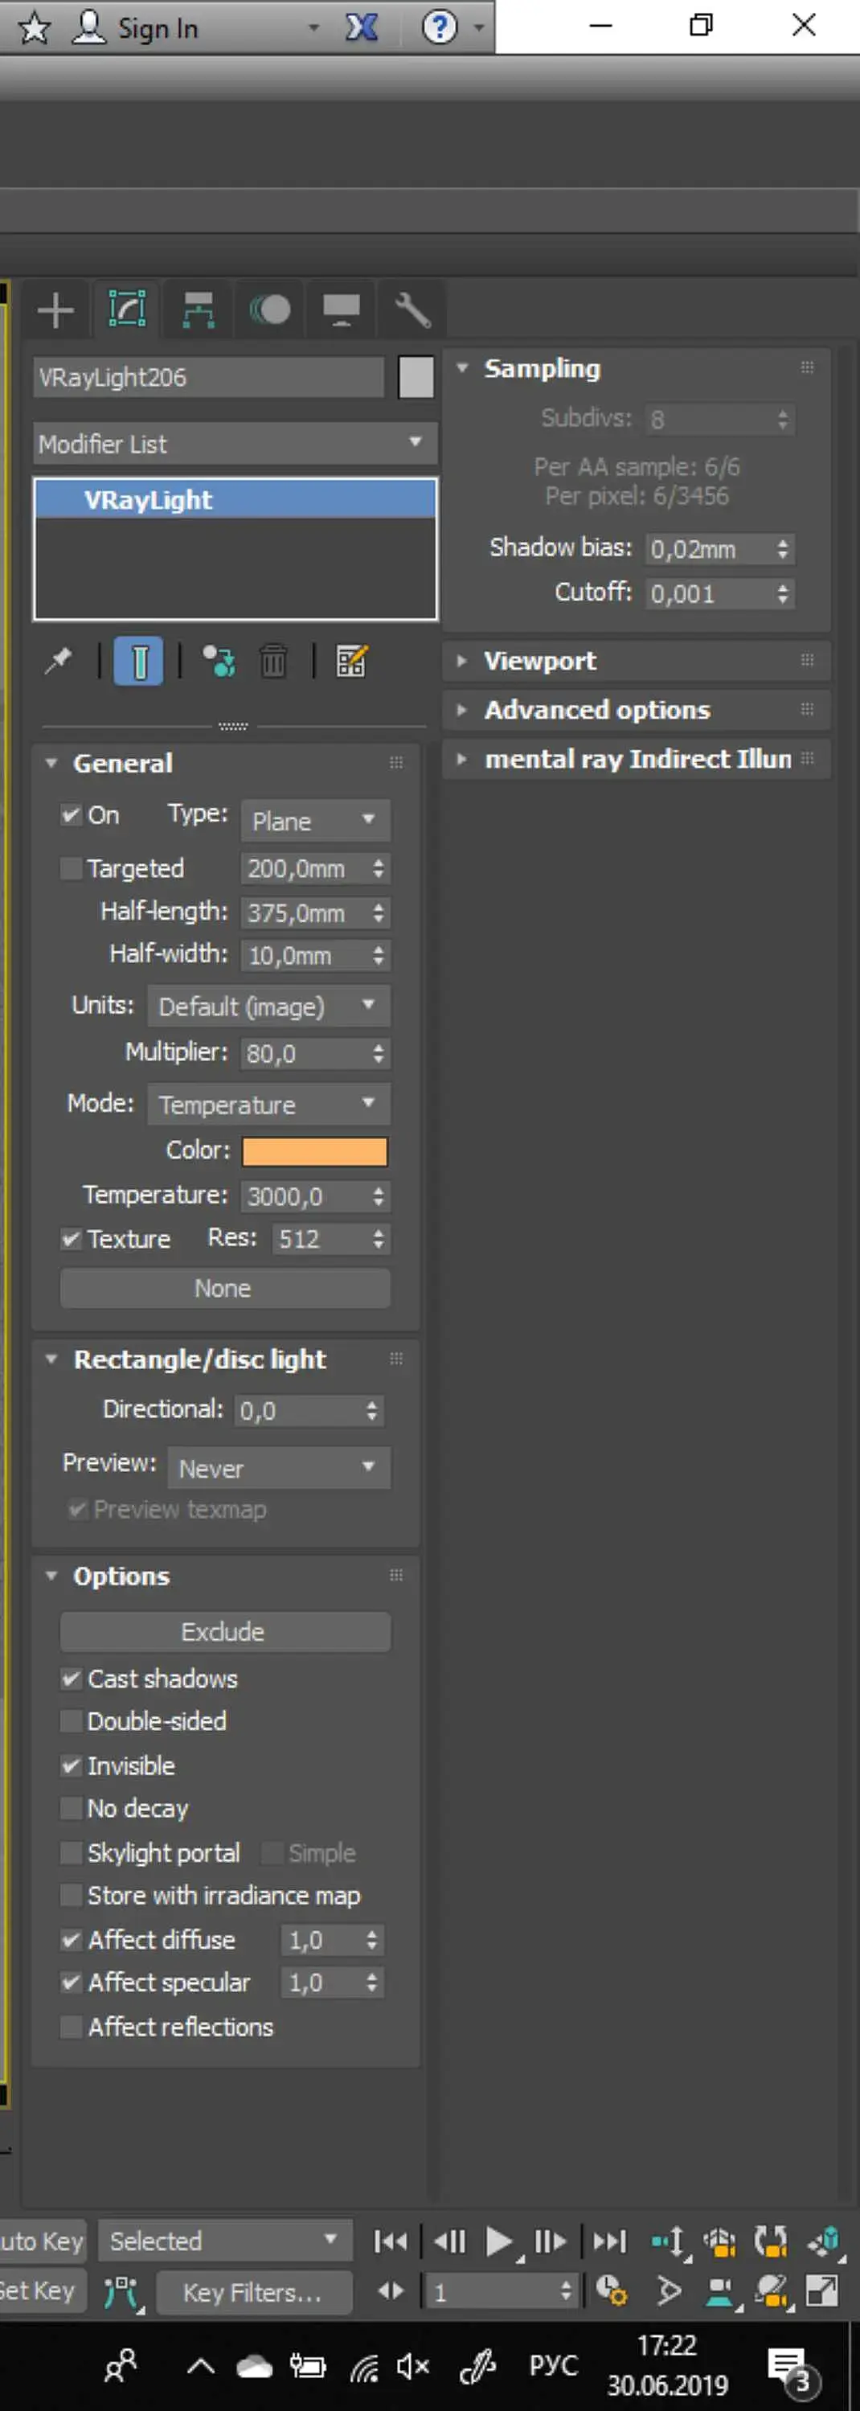Click the None texture button
This screenshot has width=860, height=2411.
[224, 1288]
